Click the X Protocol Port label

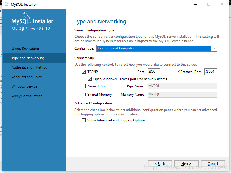click(189, 72)
